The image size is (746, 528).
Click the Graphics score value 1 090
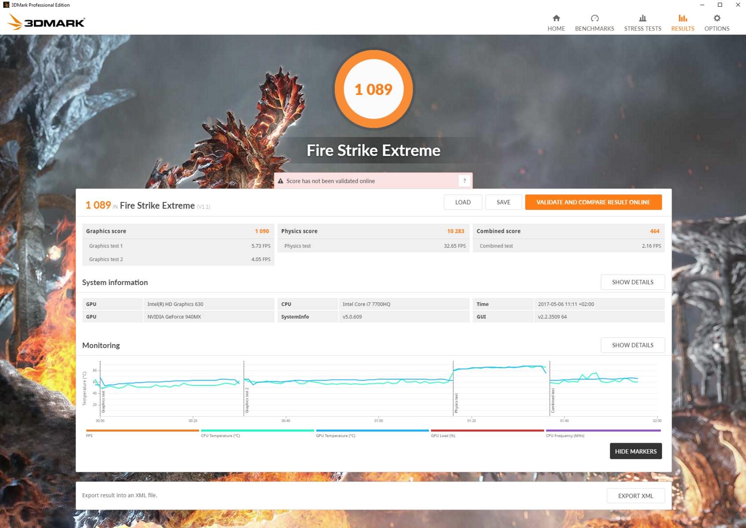click(262, 231)
